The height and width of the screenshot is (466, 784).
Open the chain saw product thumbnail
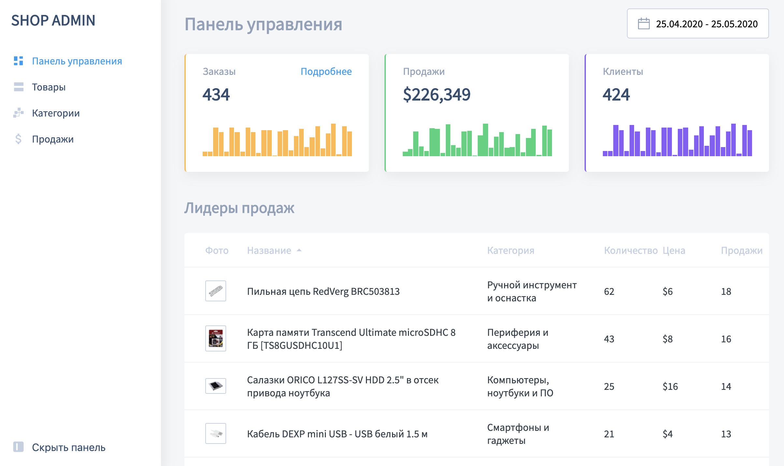click(x=215, y=291)
